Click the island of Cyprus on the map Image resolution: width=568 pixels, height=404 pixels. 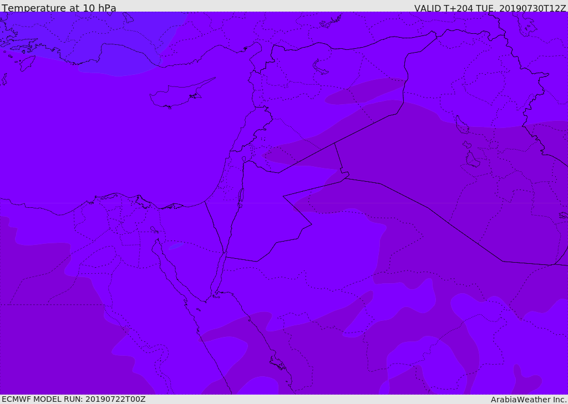pyautogui.click(x=181, y=94)
